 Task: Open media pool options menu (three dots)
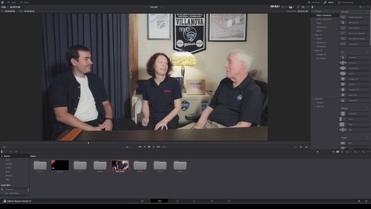click(x=369, y=152)
